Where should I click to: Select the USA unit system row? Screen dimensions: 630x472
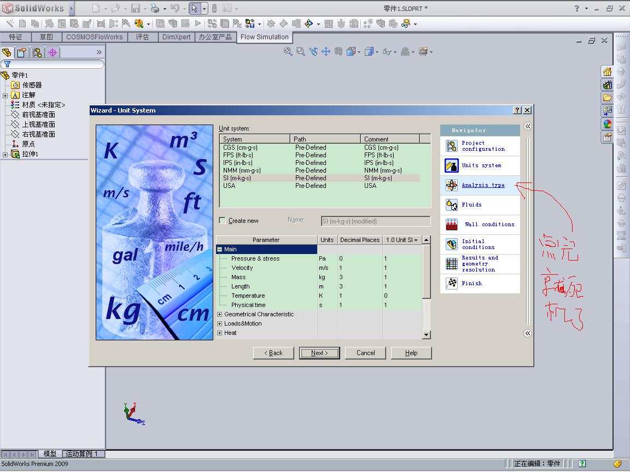pyautogui.click(x=320, y=185)
